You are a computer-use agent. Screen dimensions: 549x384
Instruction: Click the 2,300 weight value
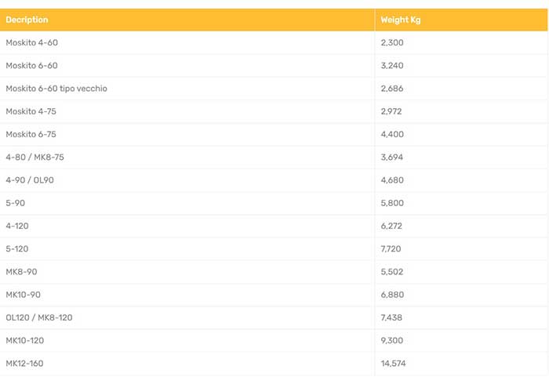pos(392,42)
